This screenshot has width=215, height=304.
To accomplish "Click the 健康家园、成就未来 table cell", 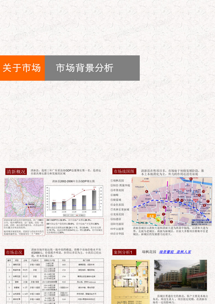I will [86, 265].
